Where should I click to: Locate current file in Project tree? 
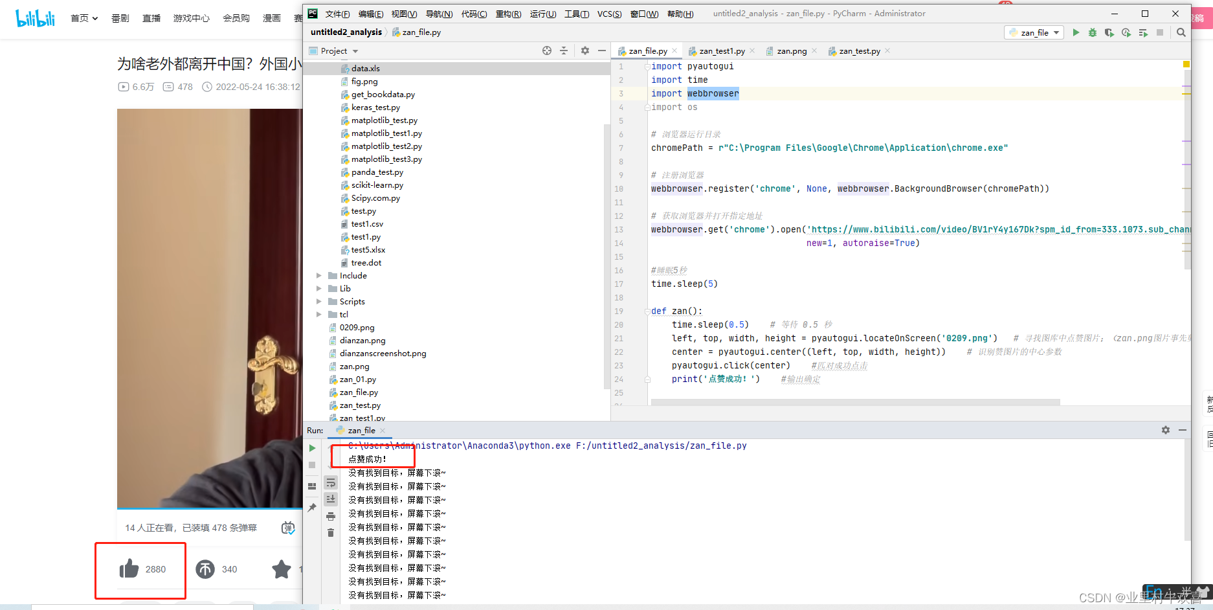coord(547,51)
